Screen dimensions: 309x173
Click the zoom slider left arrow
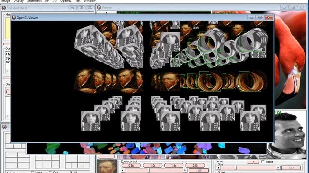[x=123, y=170]
